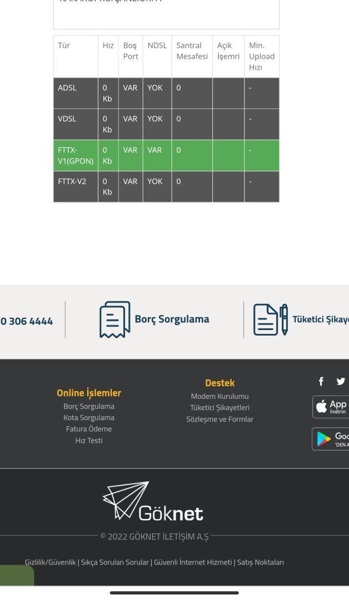Click the © 2022 GÖKNET İLETİŞİM A.Ş copyright text
The height and width of the screenshot is (600, 349).
coord(154,537)
